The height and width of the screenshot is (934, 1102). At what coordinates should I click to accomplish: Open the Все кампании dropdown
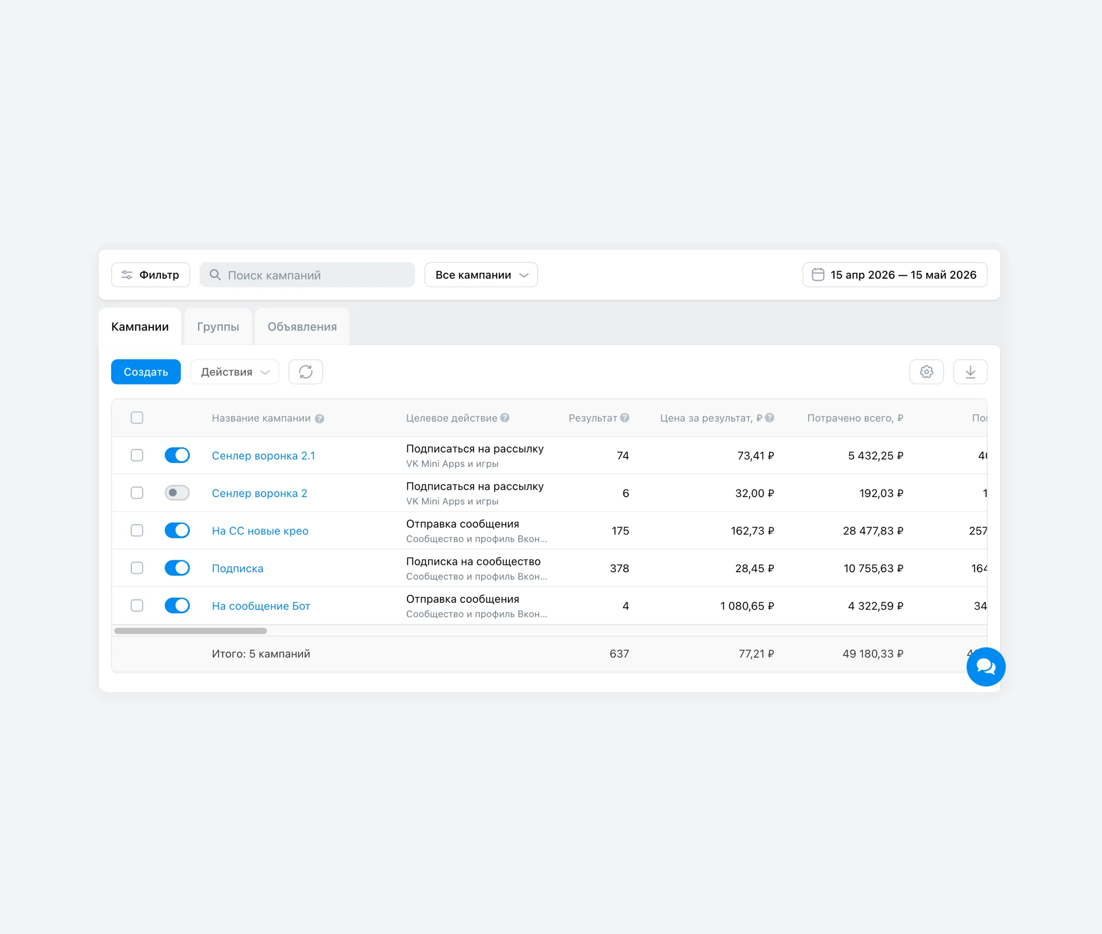coord(481,275)
